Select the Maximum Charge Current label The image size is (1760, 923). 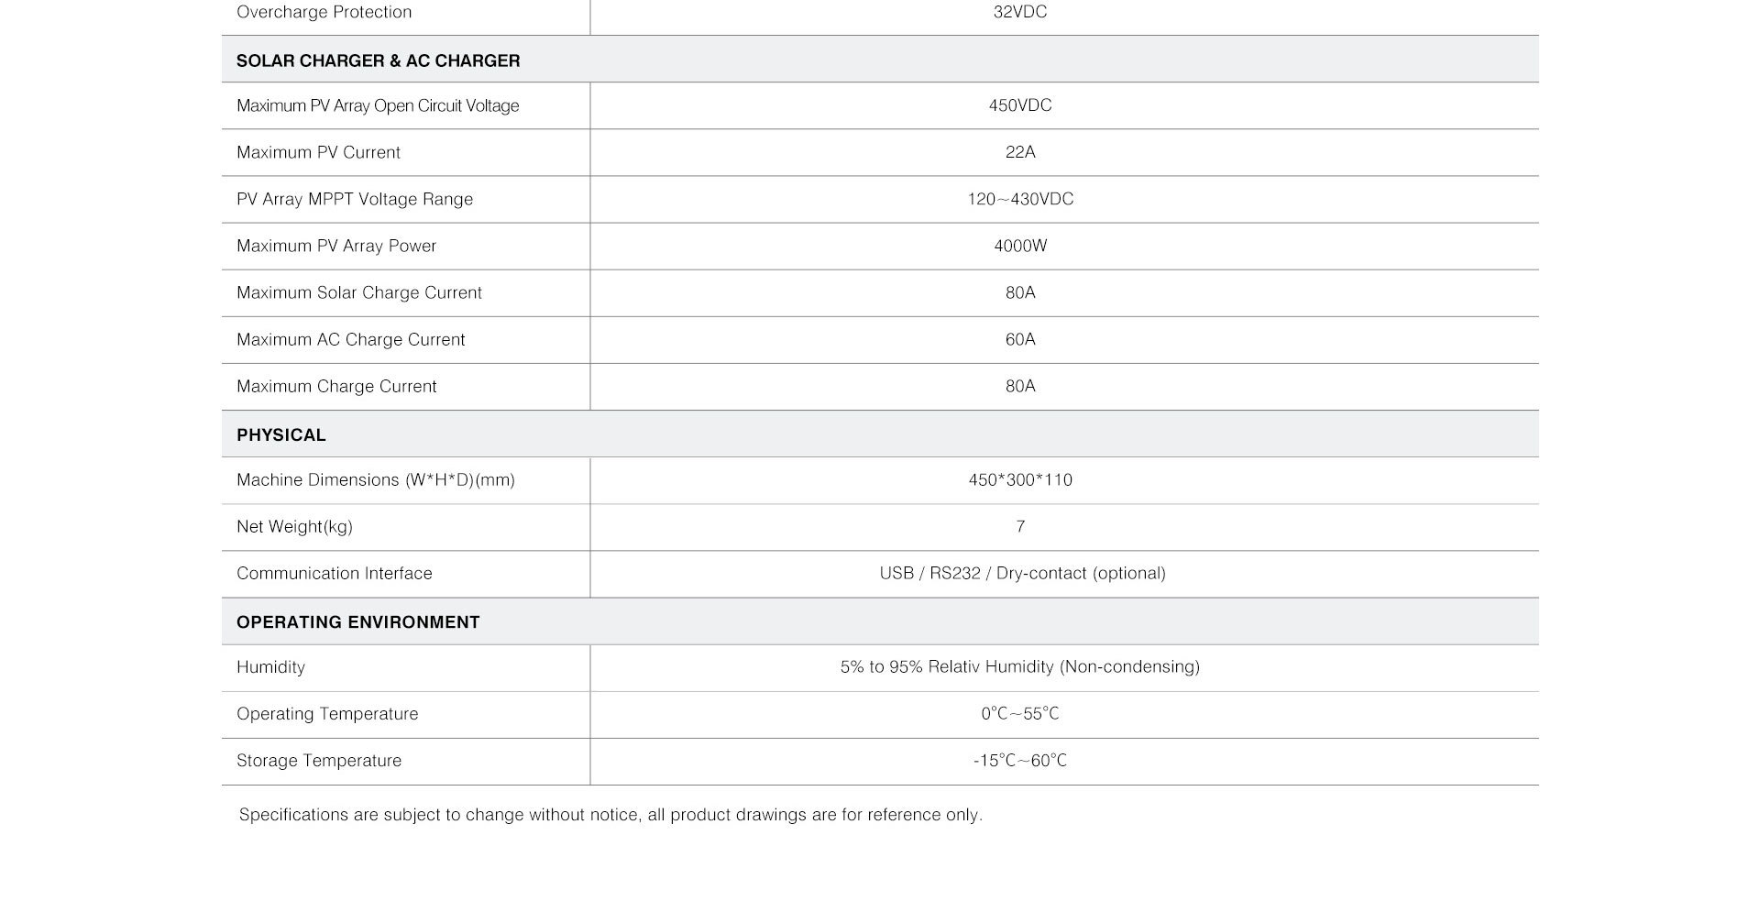[x=336, y=386]
